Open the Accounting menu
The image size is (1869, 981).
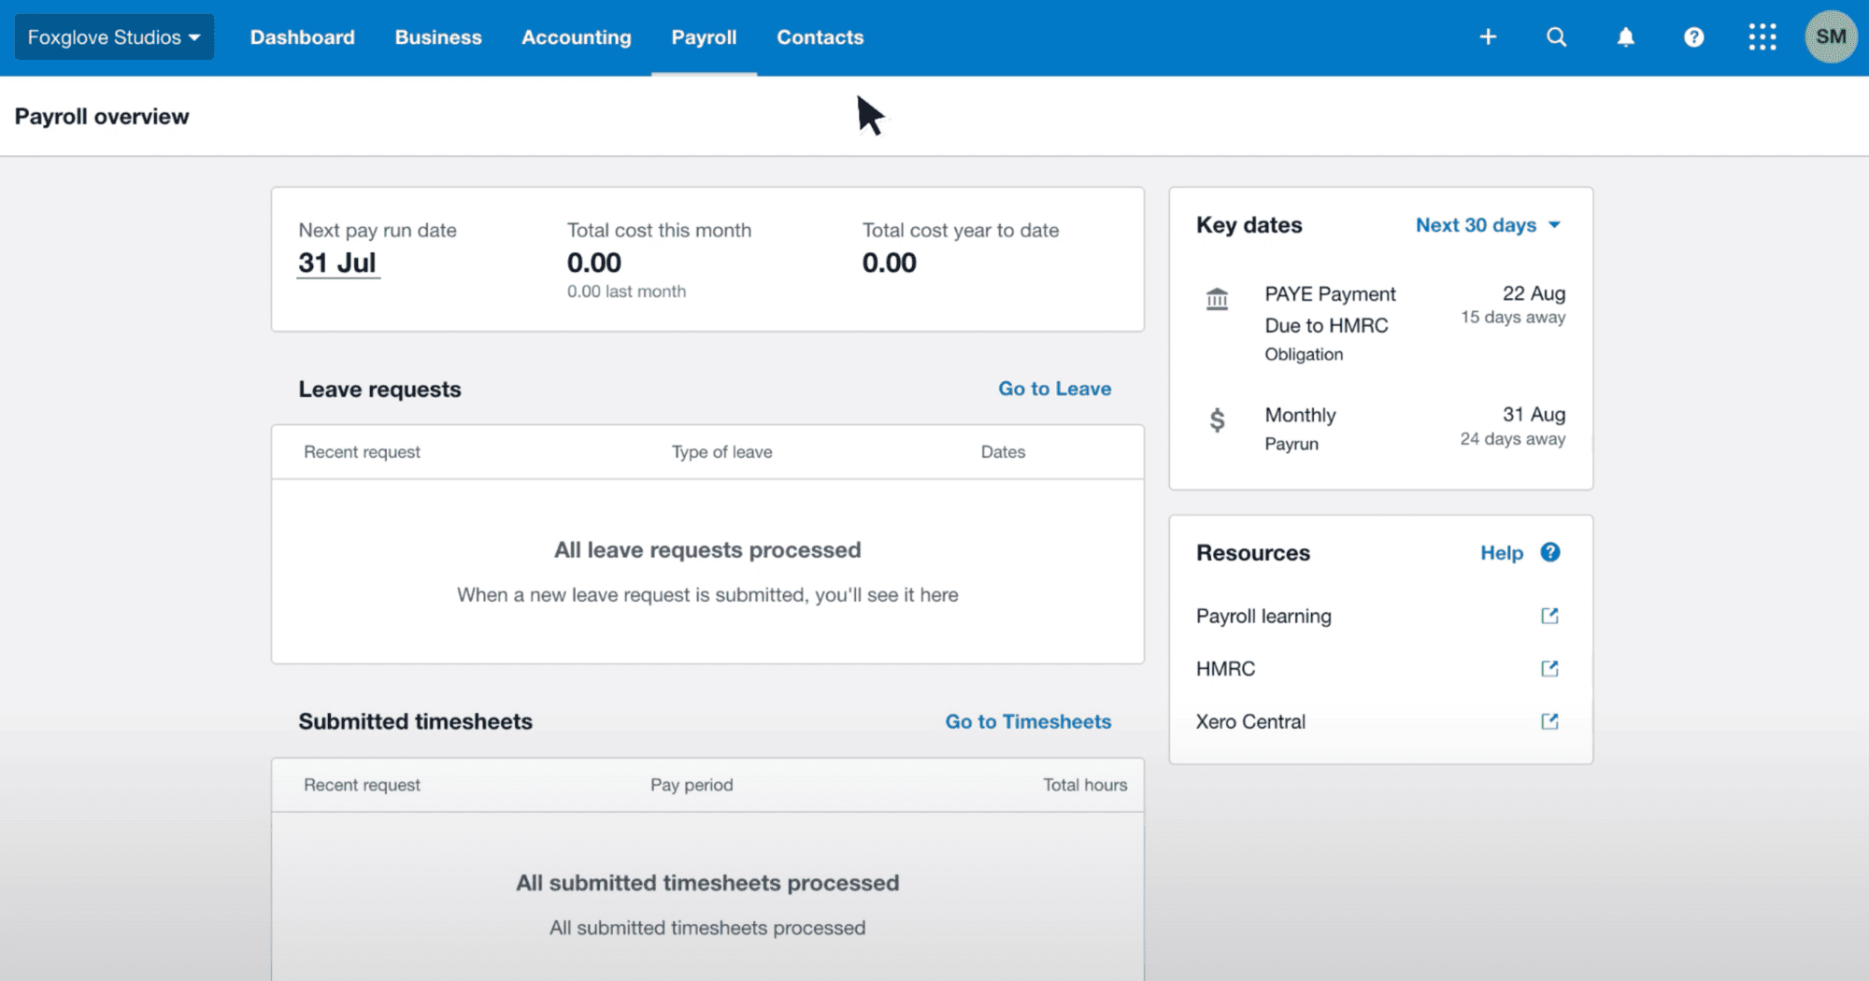pos(577,37)
